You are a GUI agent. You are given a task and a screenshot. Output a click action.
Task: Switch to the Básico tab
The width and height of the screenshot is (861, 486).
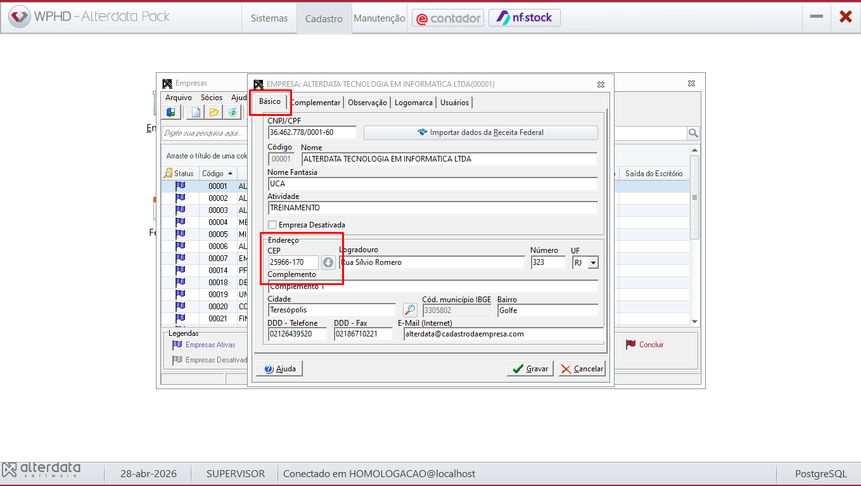pyautogui.click(x=270, y=101)
